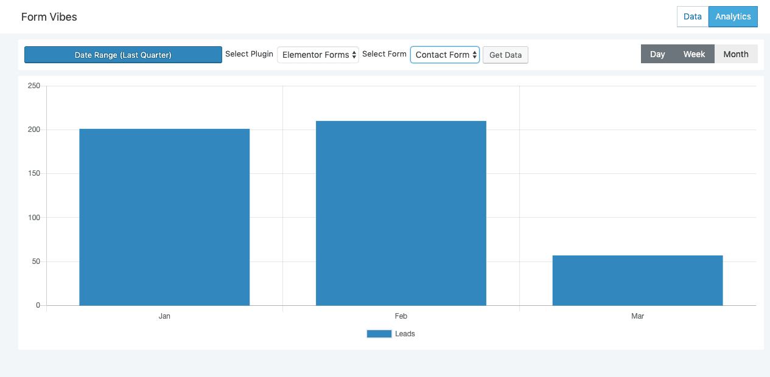Open the Date Range (Last Quarter) picker

[x=123, y=55]
